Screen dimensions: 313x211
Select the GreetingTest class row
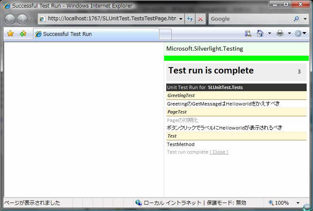pyautogui.click(x=236, y=96)
